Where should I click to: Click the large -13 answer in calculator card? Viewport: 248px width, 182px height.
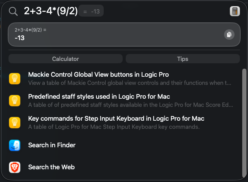click(x=20, y=38)
